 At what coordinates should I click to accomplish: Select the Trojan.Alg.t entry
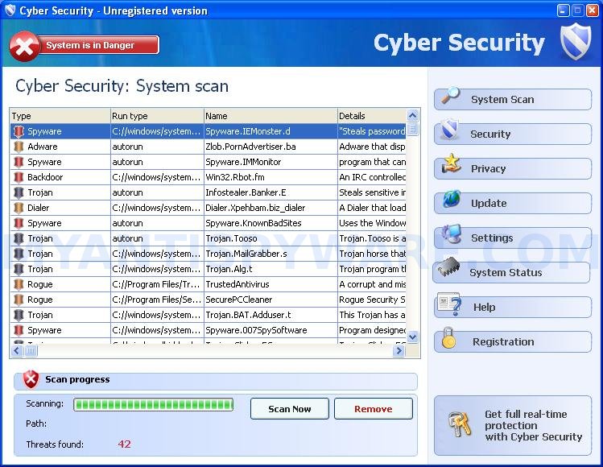pos(208,269)
